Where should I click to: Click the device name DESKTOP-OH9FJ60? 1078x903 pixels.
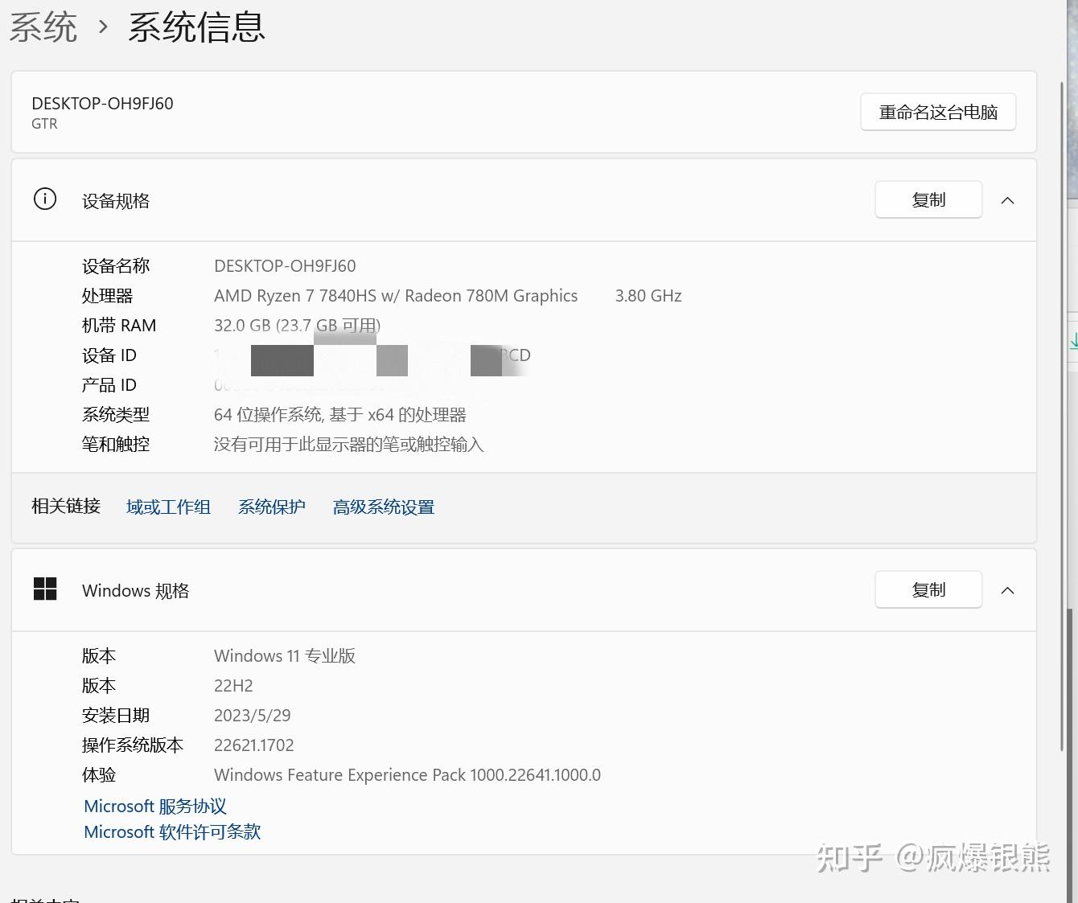[102, 103]
